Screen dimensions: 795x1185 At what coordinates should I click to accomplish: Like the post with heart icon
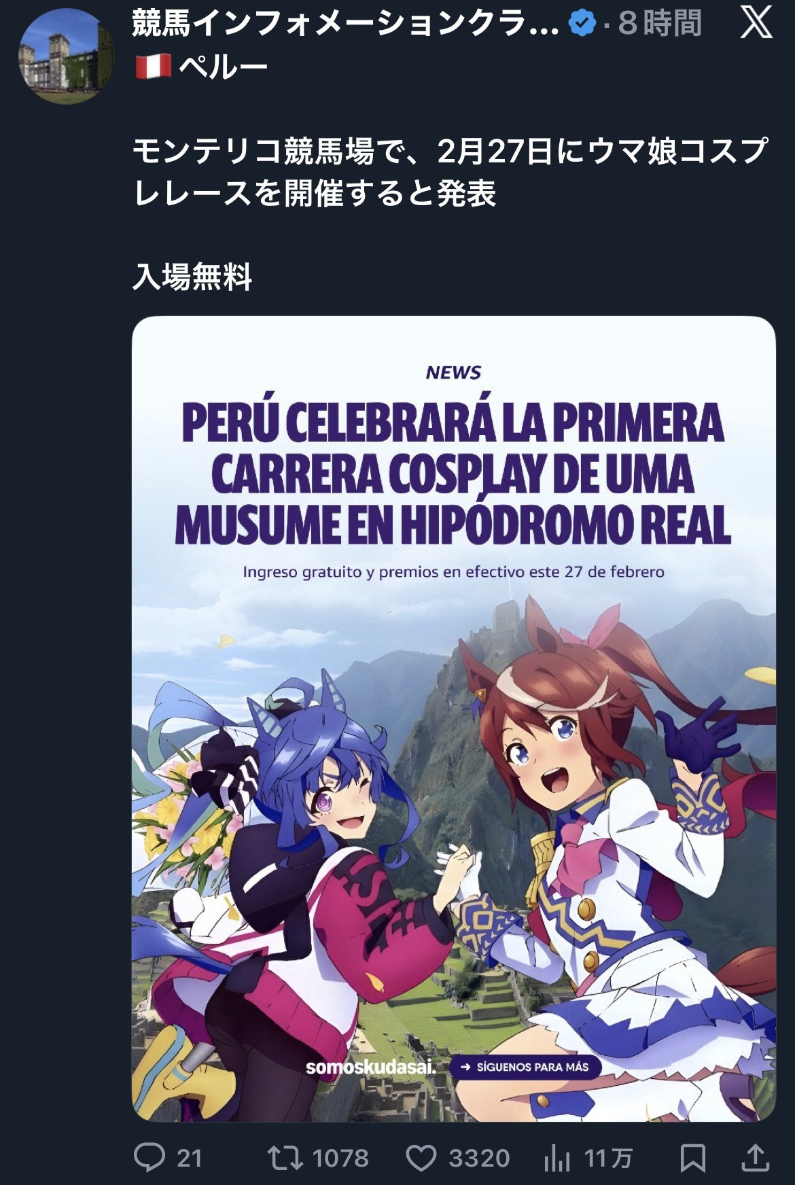pyautogui.click(x=421, y=1158)
